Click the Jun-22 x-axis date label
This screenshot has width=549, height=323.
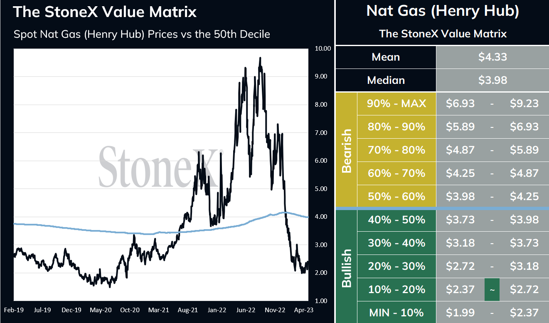click(246, 310)
